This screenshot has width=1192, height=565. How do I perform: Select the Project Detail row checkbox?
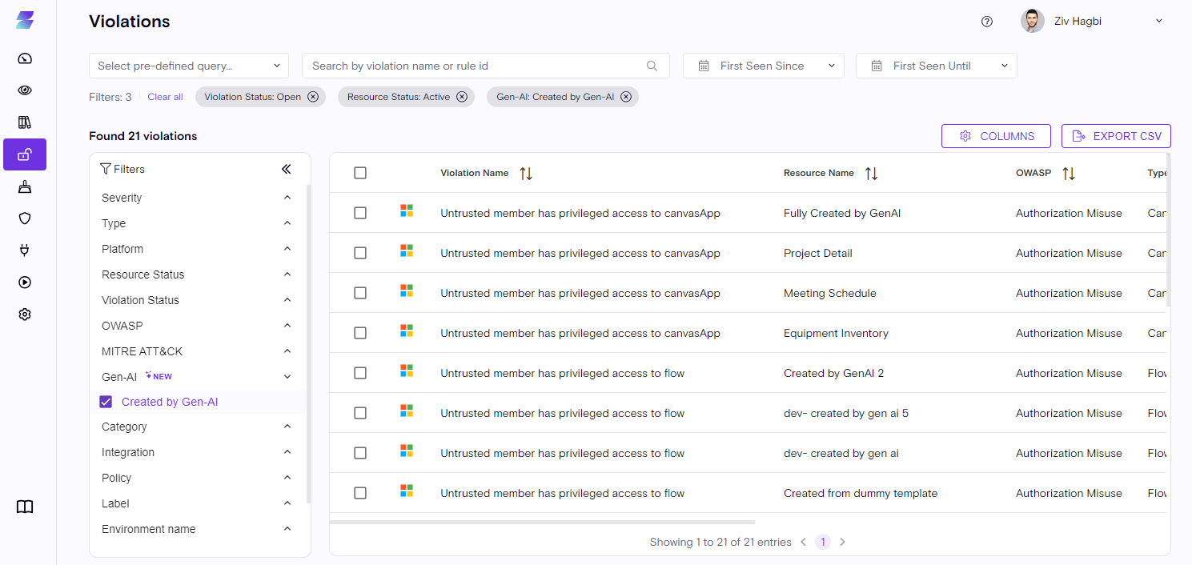(x=360, y=253)
